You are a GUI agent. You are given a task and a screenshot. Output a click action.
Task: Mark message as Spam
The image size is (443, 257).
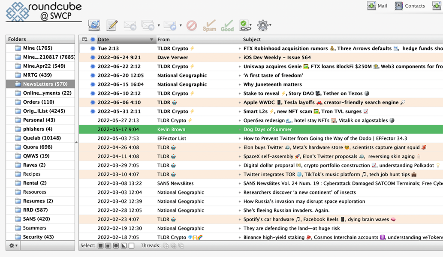tap(209, 25)
